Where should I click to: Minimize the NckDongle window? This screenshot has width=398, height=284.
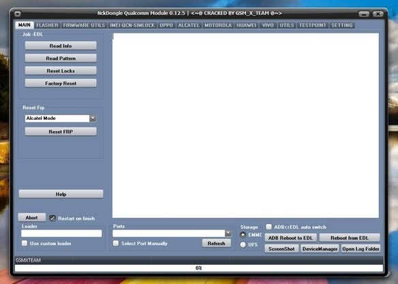(364, 14)
